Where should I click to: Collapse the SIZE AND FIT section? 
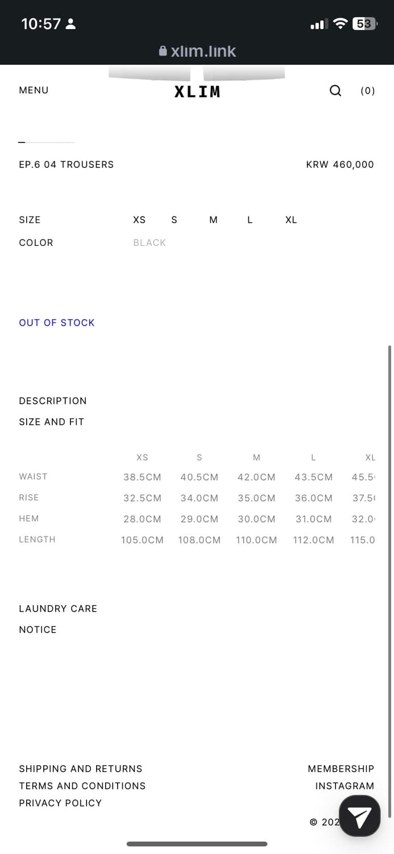coord(52,422)
